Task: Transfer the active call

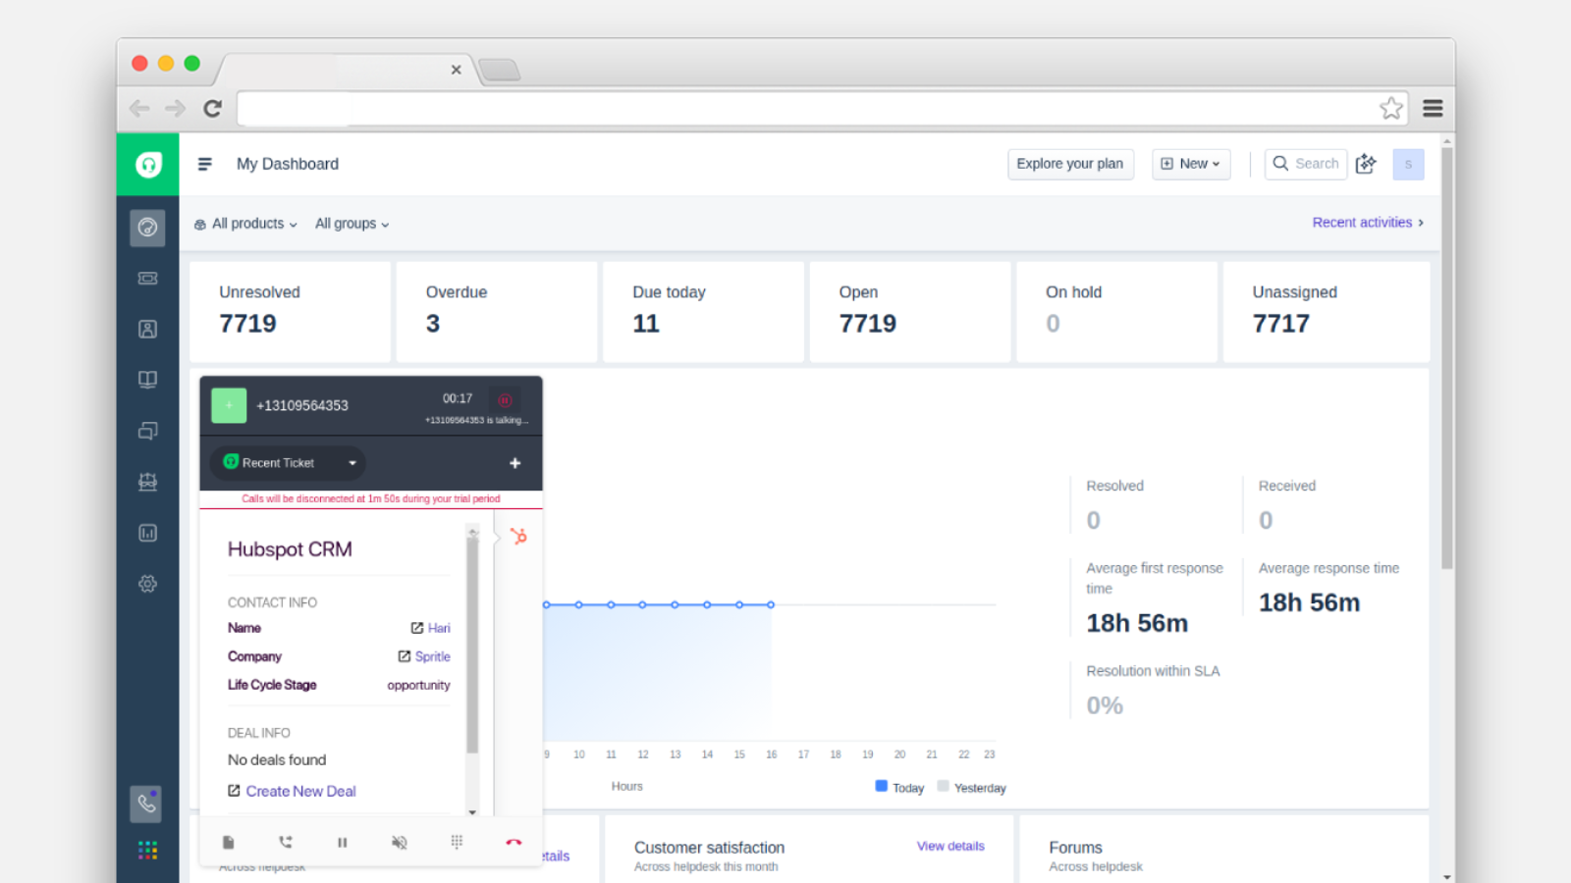Action: click(285, 842)
